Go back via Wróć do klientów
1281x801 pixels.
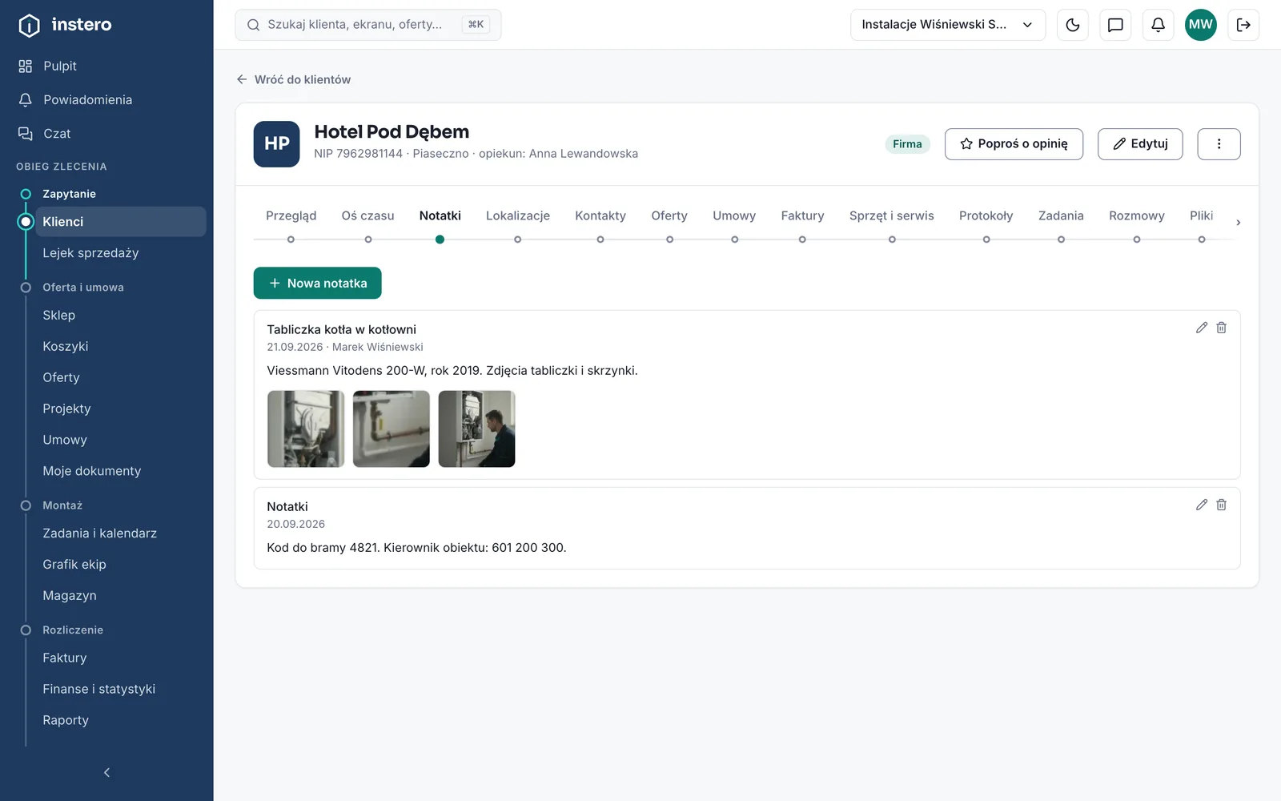(294, 80)
